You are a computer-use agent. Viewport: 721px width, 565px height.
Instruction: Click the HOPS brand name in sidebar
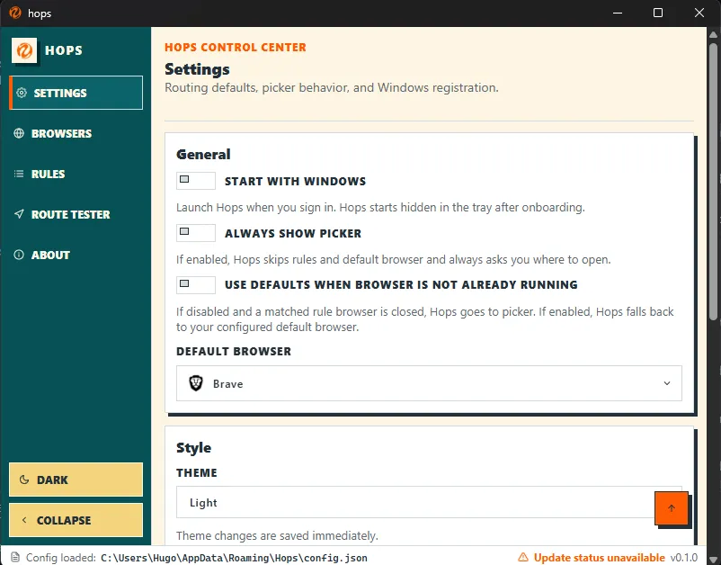(64, 50)
